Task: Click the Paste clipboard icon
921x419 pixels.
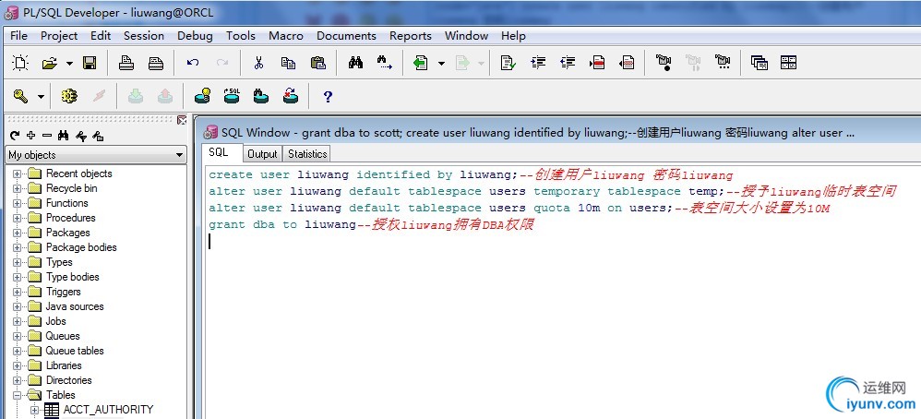Action: 317,63
